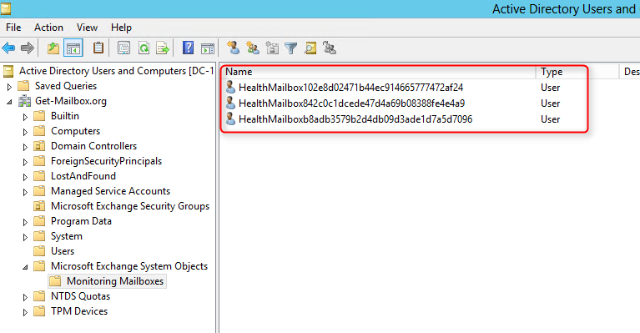Open Properties via the toolbar properties icon
The image size is (640, 333).
[124, 48]
